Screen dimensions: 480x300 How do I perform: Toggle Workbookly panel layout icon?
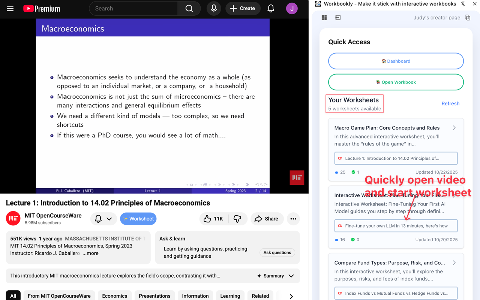(338, 18)
